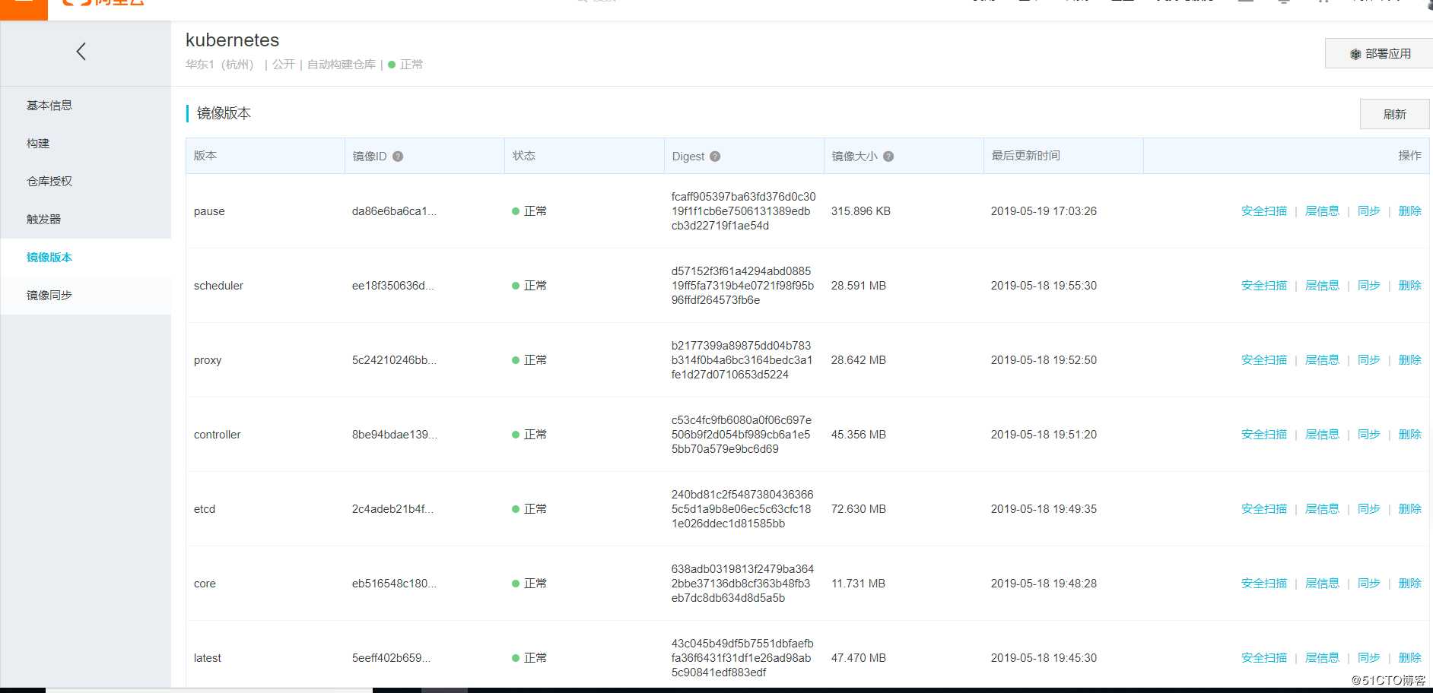Screen dimensions: 1433x693
Task: Run 安全扫描 for latest image
Action: [1264, 658]
